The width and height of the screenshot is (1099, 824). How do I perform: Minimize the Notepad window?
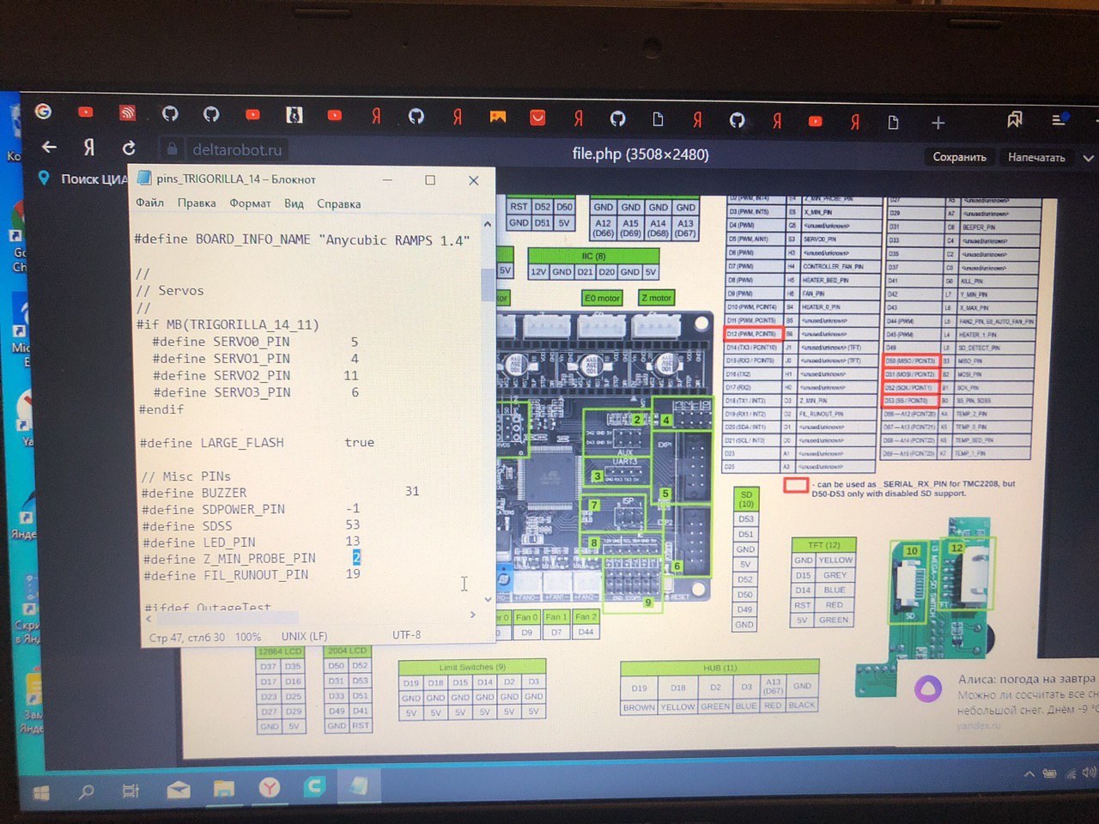coord(387,179)
